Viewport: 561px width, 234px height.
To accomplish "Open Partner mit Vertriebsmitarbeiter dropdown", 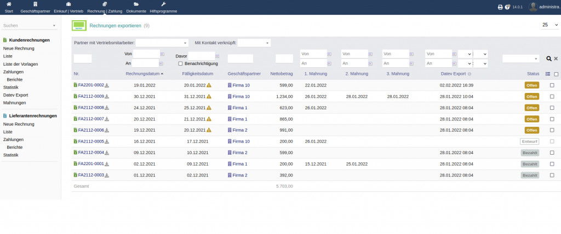I will (162, 43).
